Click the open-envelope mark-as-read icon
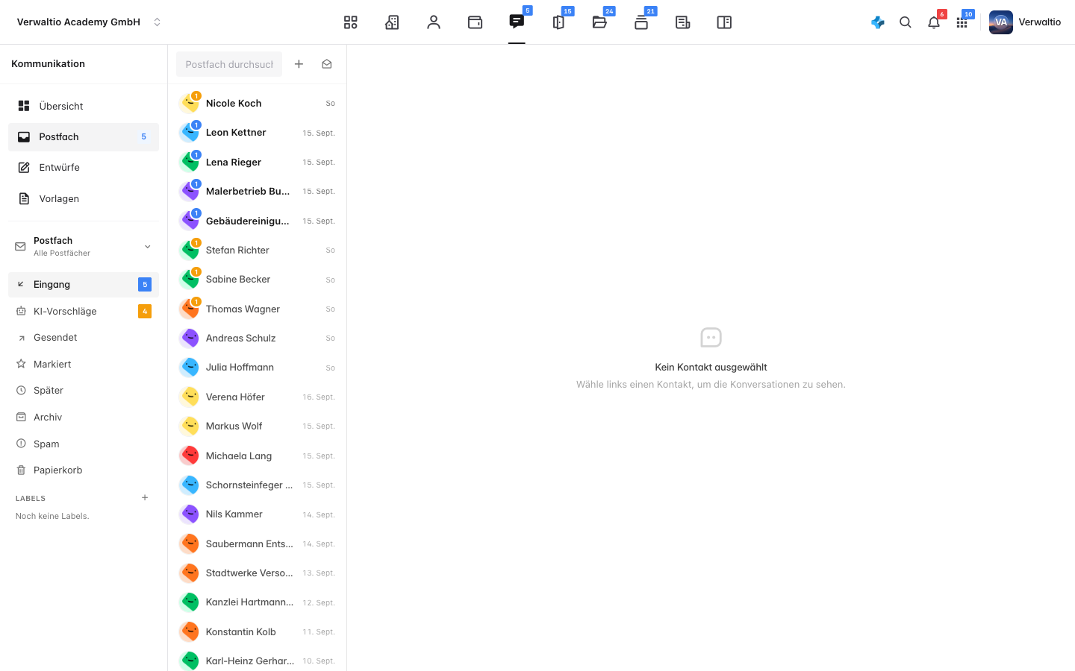Image resolution: width=1075 pixels, height=671 pixels. point(327,64)
